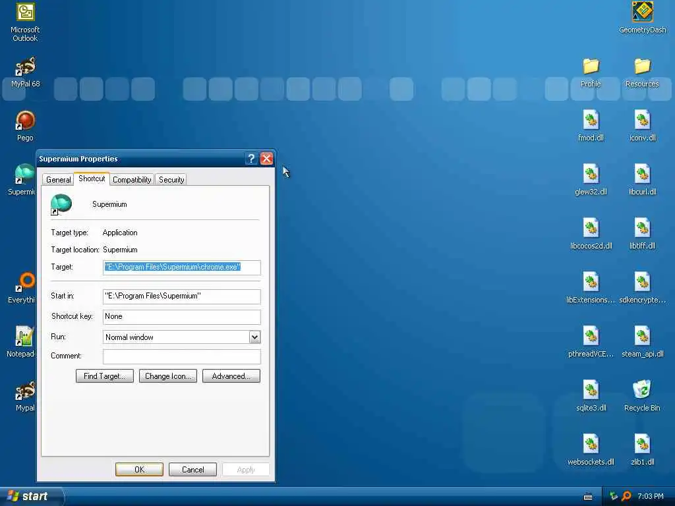Cancel the Supermium Properties dialog

(x=193, y=469)
